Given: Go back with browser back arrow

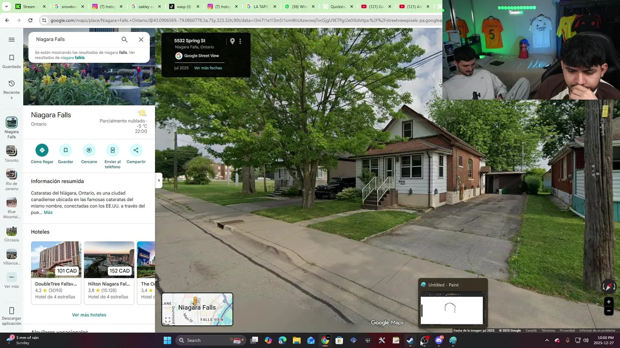Looking at the screenshot, I should tap(7, 20).
